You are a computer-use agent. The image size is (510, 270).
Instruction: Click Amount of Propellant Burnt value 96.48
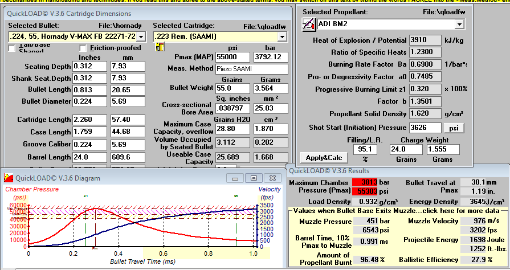click(x=366, y=260)
